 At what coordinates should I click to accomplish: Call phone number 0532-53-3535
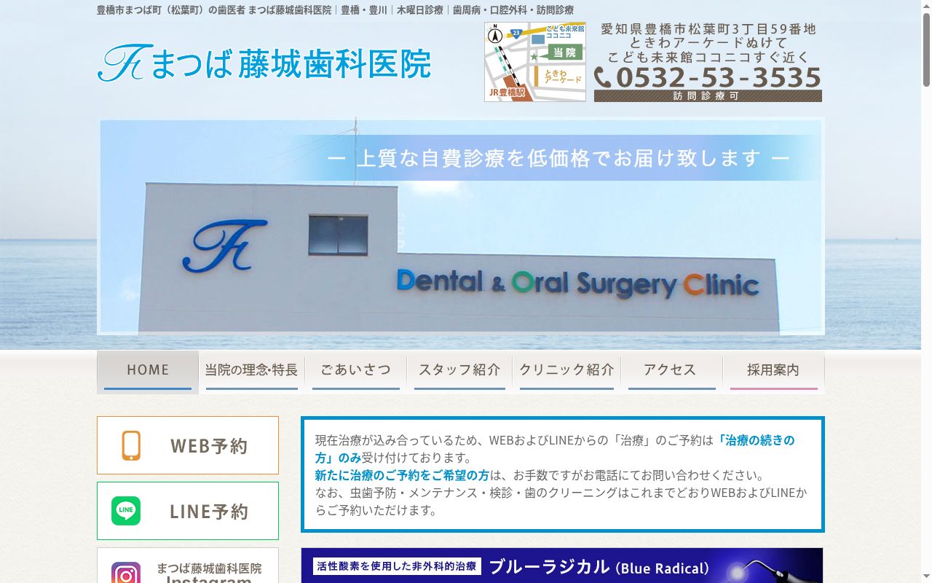click(x=719, y=77)
